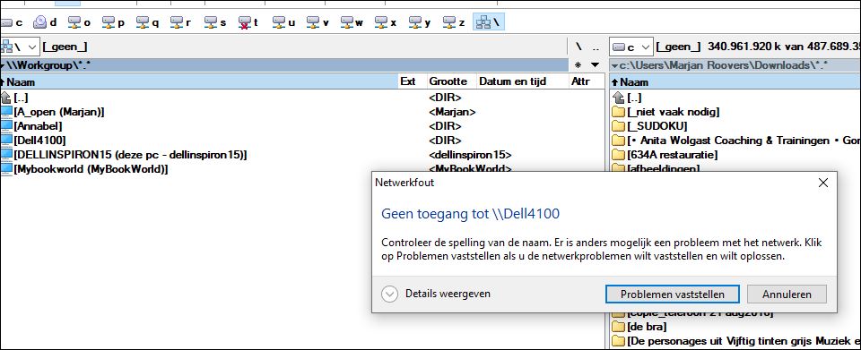Screen dimensions: 861x350
Task: Sort by Datum en tijd column
Action: (x=523, y=82)
